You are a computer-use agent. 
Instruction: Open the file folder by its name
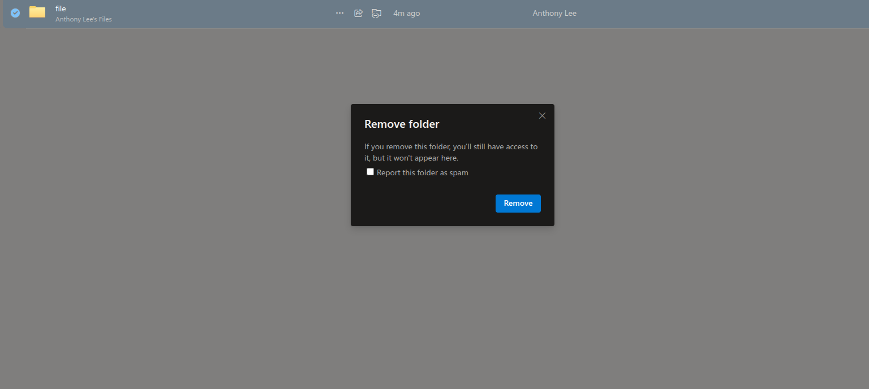60,8
